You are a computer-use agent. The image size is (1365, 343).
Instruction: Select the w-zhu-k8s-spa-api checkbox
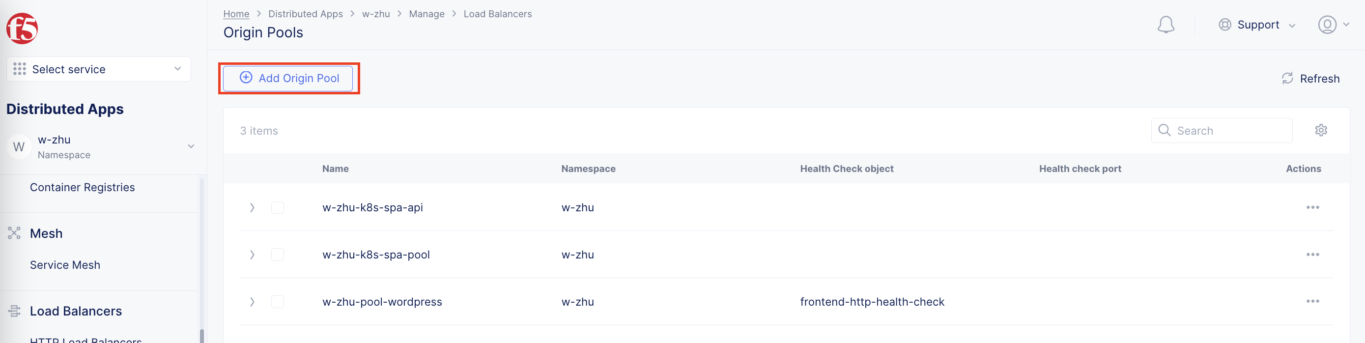coord(277,207)
